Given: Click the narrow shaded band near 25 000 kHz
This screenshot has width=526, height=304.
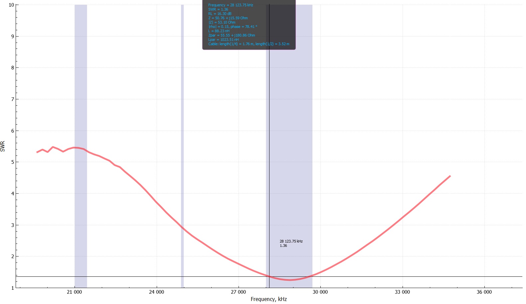Looking at the screenshot, I should coord(182,146).
